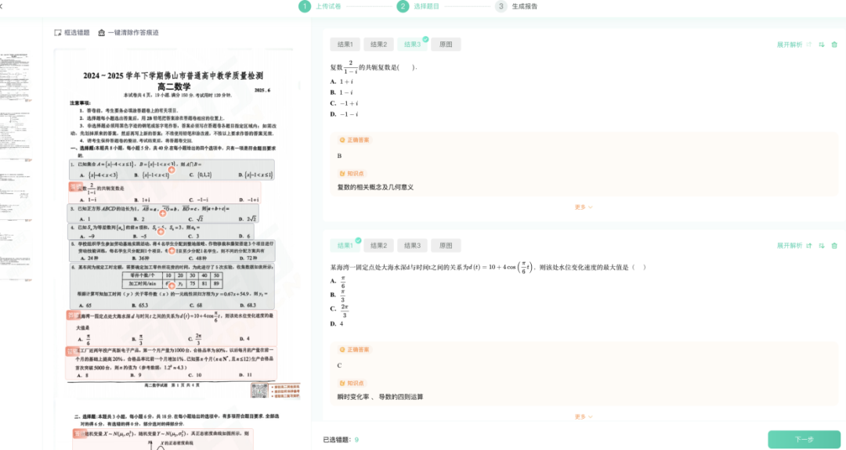This screenshot has width=846, height=450.
Task: Switch to 原图 tab in second question
Action: (445, 246)
